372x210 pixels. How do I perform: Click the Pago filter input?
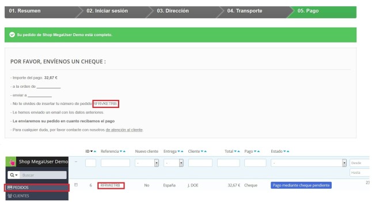coord(255,163)
